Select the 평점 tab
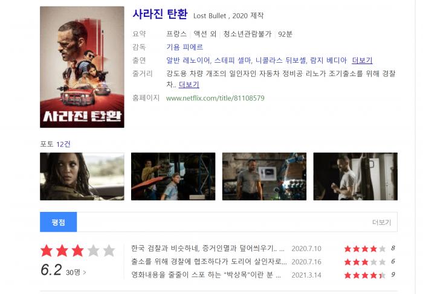The height and width of the screenshot is (294, 423). tap(58, 222)
